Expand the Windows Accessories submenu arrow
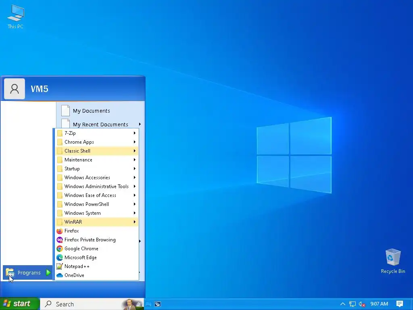Viewport: 413px width, 310px height. point(135,178)
